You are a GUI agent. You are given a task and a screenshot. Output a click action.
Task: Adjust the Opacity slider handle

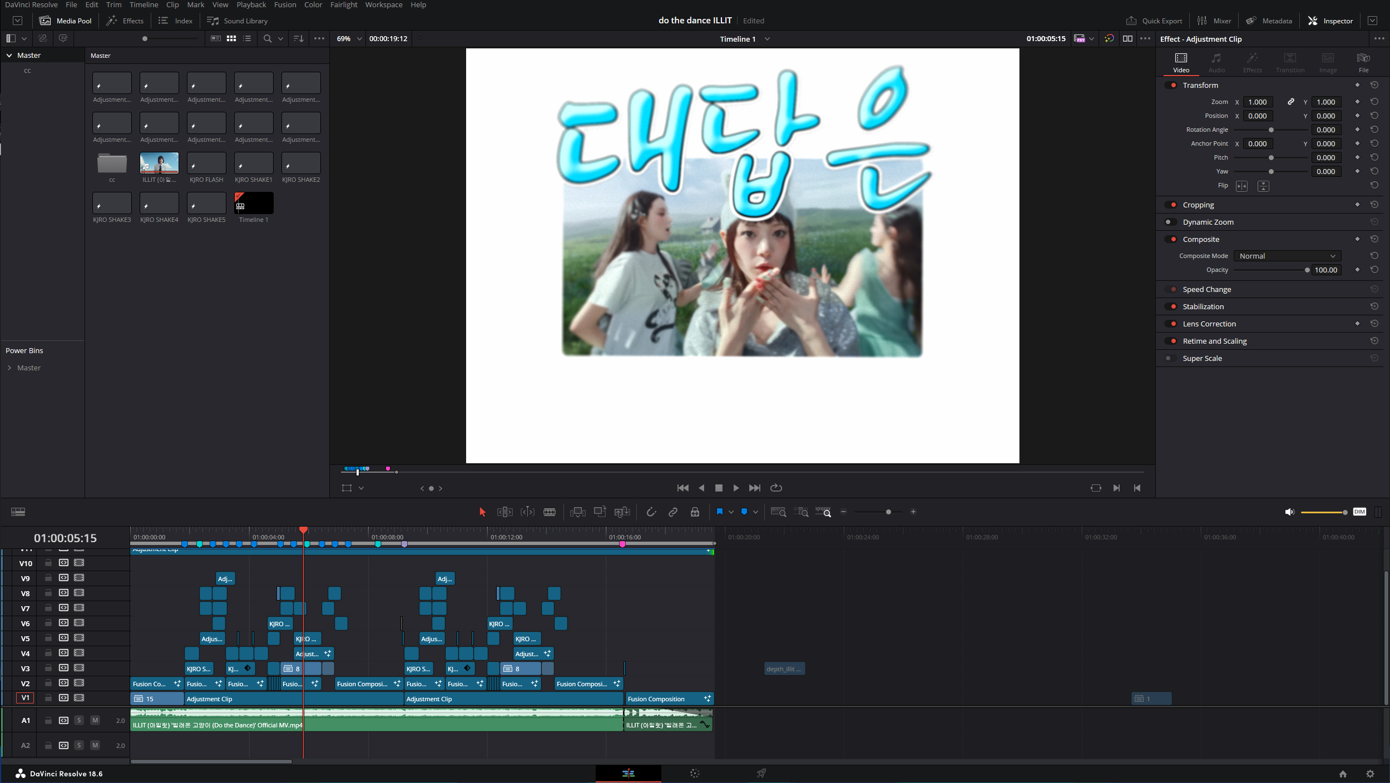pyautogui.click(x=1307, y=270)
